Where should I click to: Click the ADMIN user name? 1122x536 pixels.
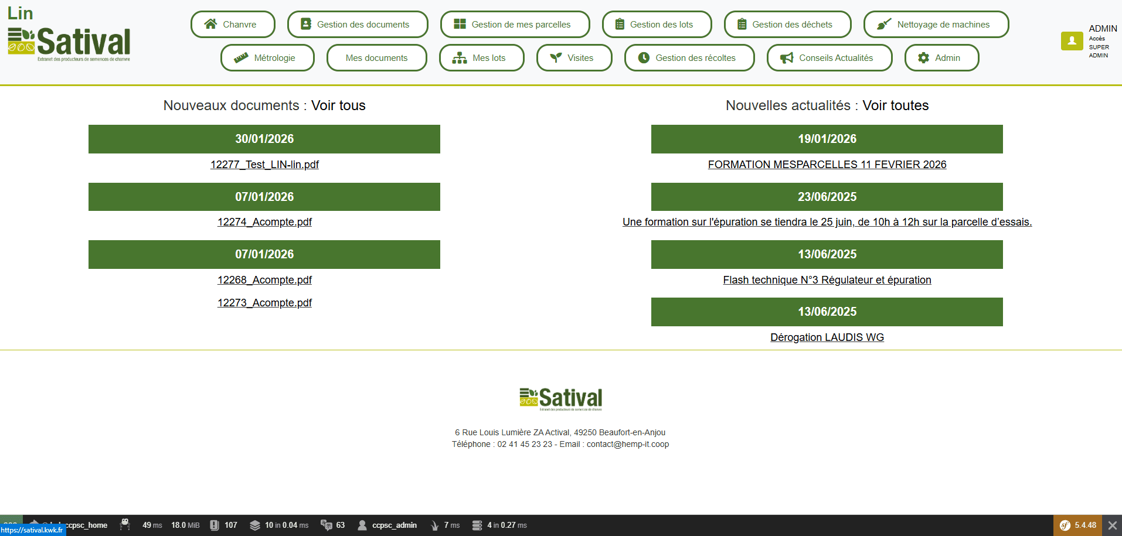point(1103,28)
